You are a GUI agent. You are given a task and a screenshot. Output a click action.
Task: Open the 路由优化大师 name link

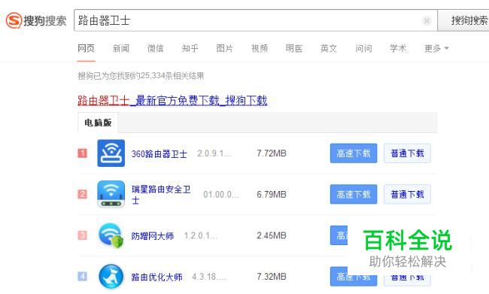coord(156,277)
